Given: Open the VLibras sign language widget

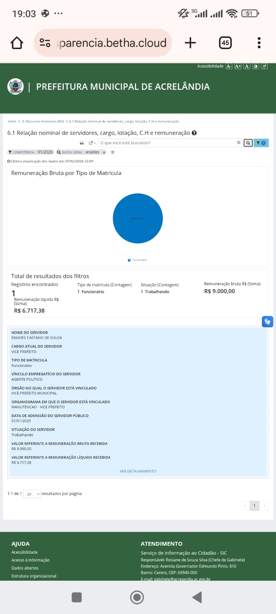Looking at the screenshot, I should click(267, 322).
